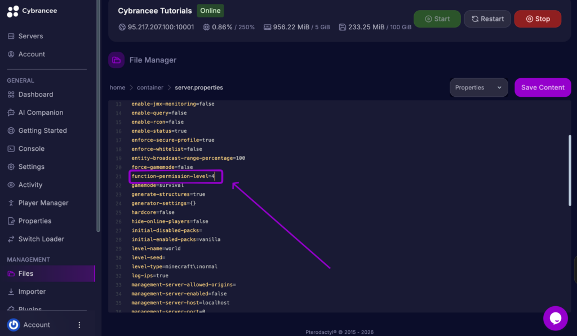Click the Properties edit-file icon
This screenshot has height=336, width=577.
11,221
